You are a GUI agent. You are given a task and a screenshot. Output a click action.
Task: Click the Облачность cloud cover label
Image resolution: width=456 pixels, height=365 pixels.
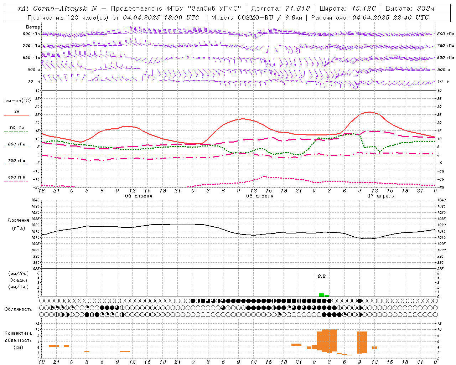[18, 309]
